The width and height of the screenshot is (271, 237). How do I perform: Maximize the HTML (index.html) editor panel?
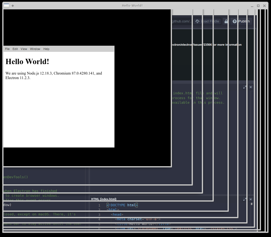[x=245, y=199]
